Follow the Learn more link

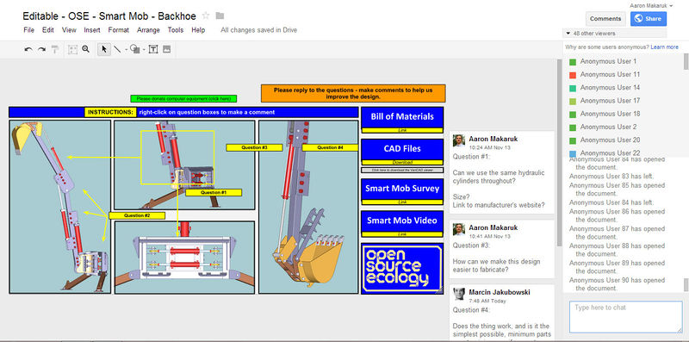(x=664, y=47)
